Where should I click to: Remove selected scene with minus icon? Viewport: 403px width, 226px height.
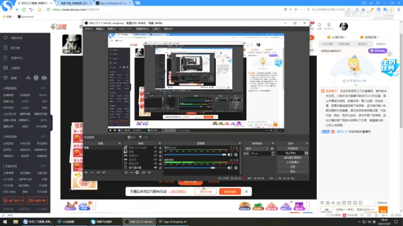[x=92, y=172]
